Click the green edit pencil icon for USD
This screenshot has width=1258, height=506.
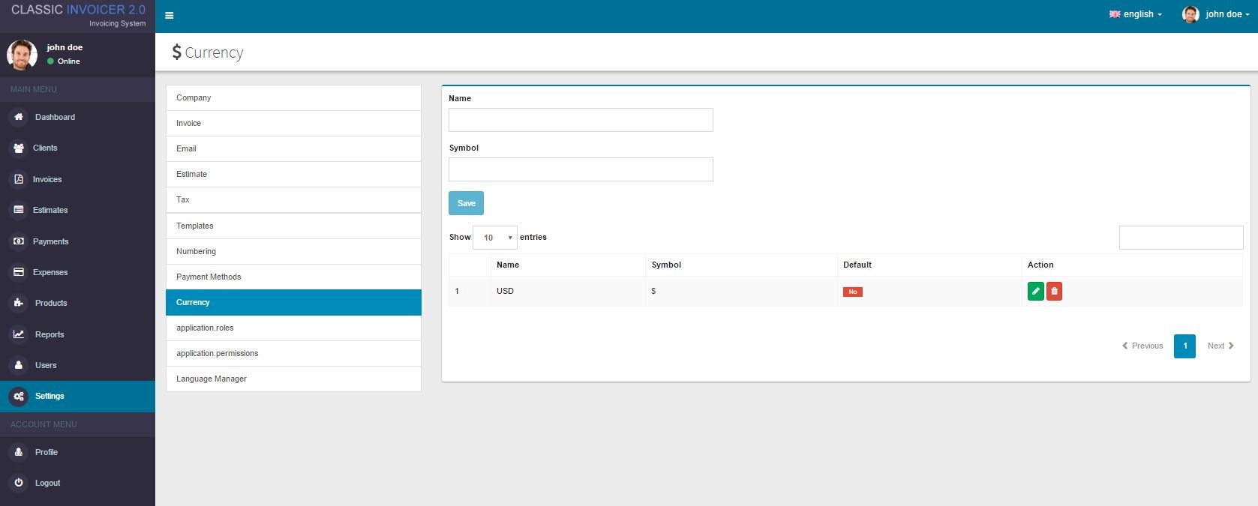[1035, 292]
